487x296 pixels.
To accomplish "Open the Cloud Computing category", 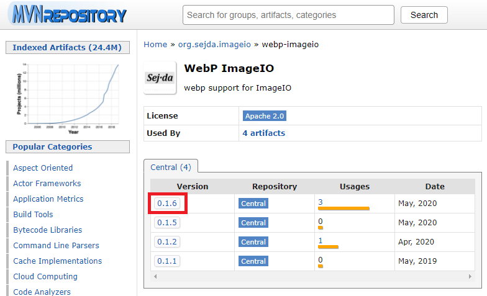I will click(x=45, y=277).
